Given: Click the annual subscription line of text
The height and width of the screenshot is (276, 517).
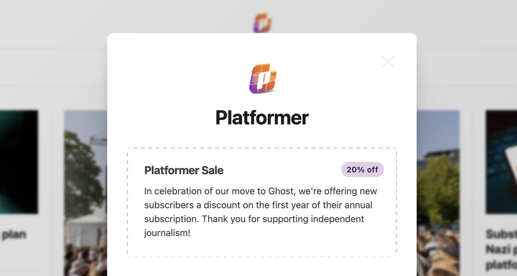Looking at the screenshot, I should point(172,219).
